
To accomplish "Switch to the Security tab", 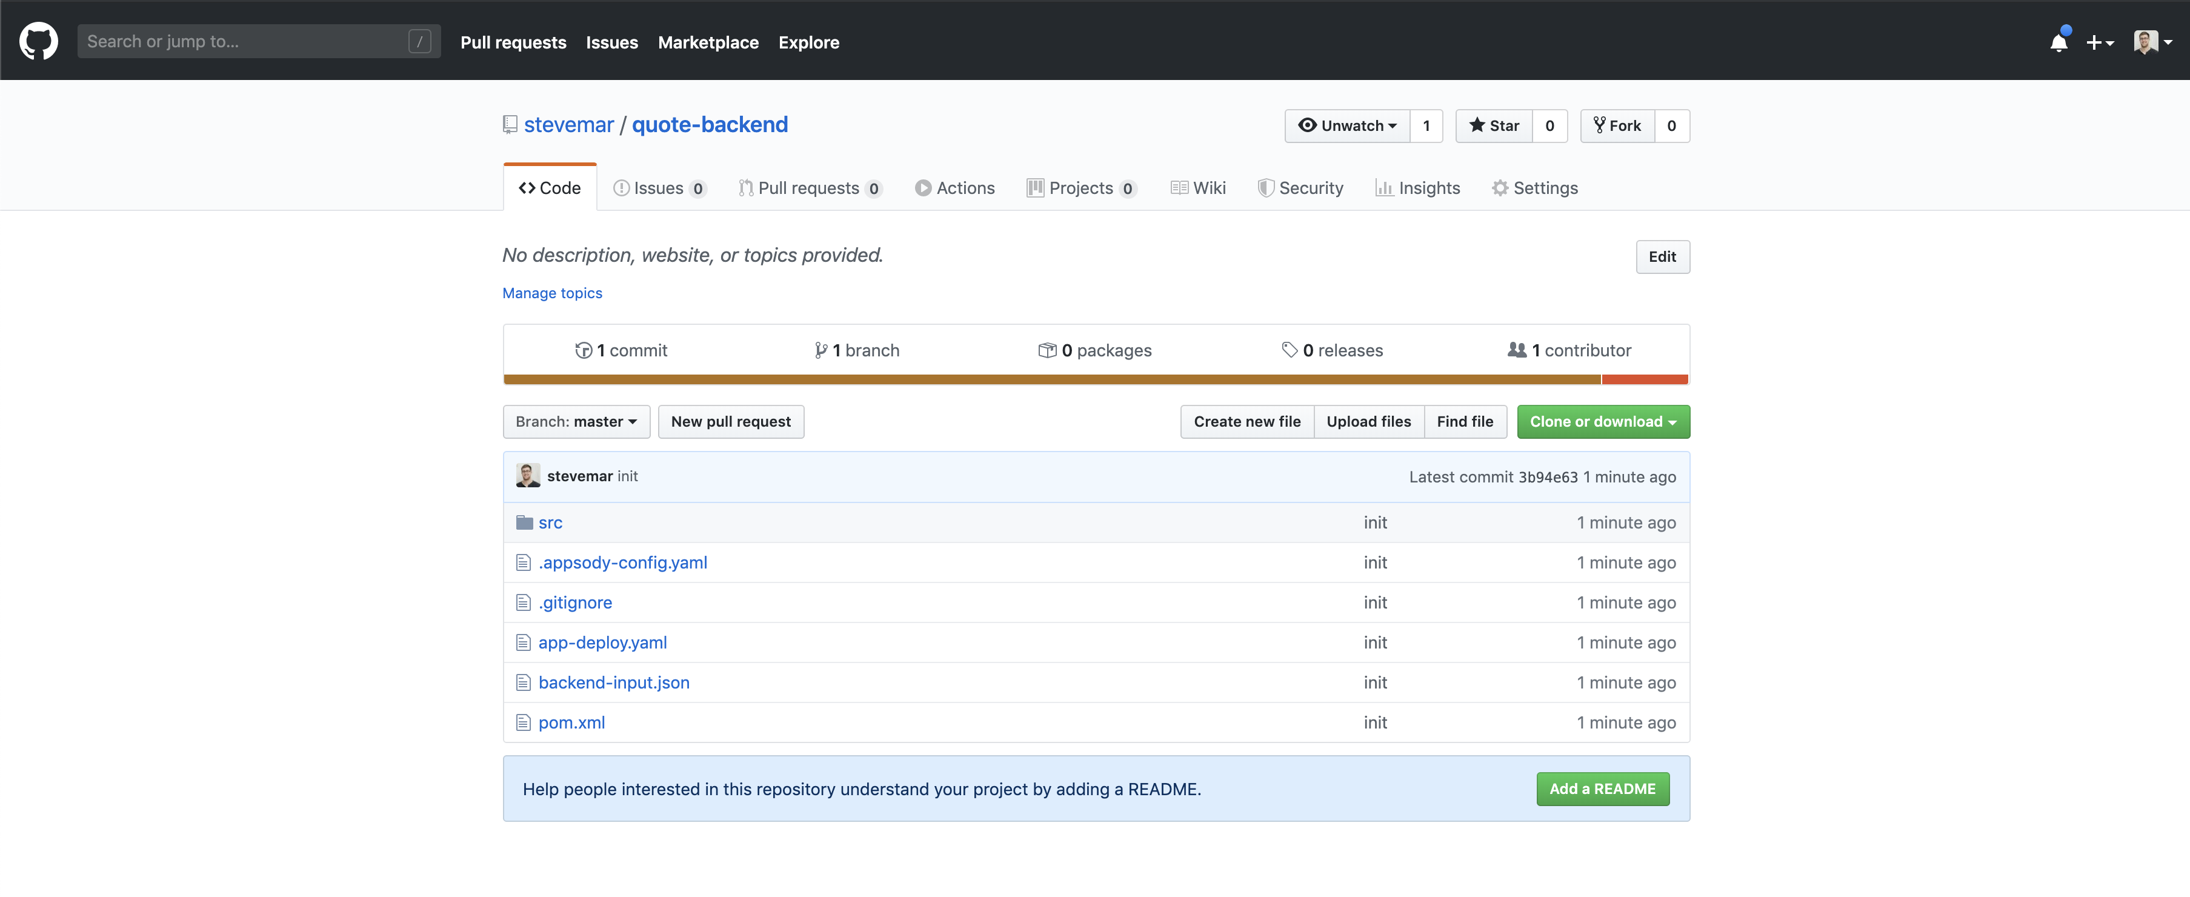I will click(1300, 187).
